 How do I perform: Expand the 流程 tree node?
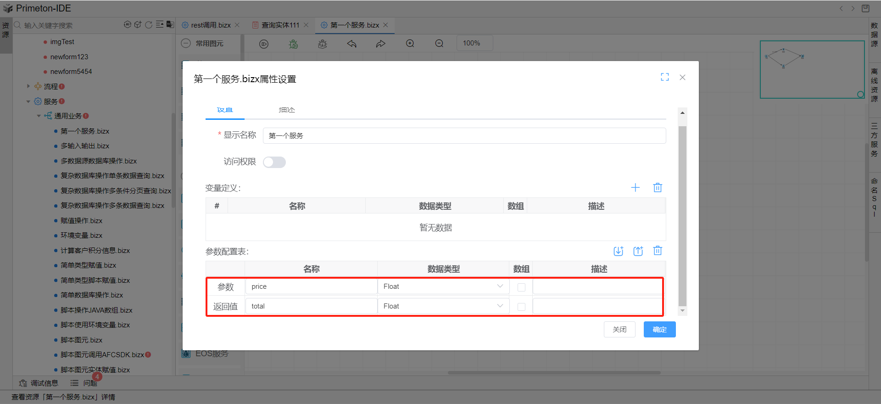tap(28, 86)
